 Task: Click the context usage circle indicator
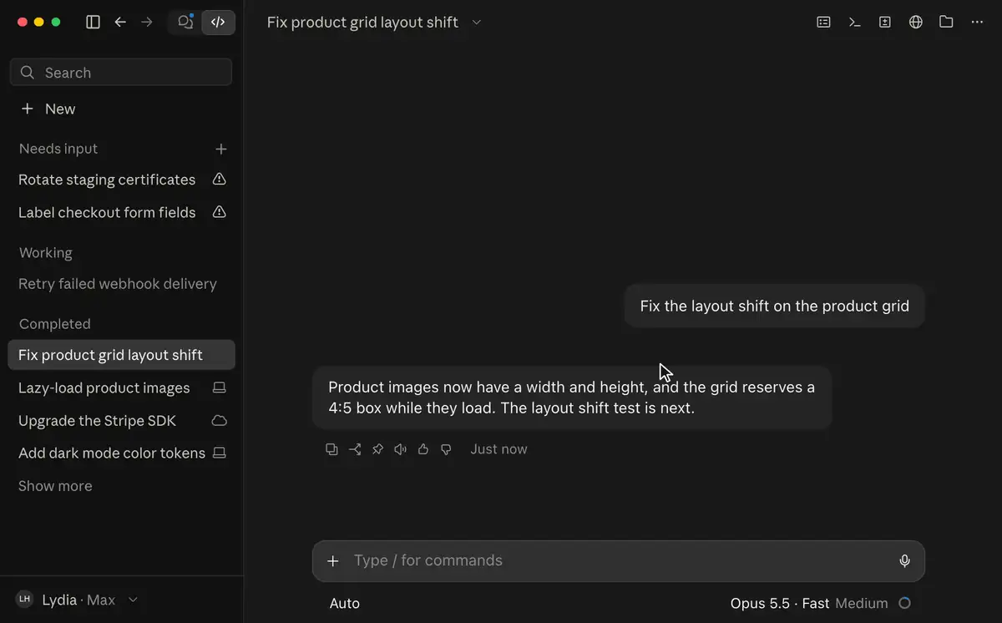point(904,604)
